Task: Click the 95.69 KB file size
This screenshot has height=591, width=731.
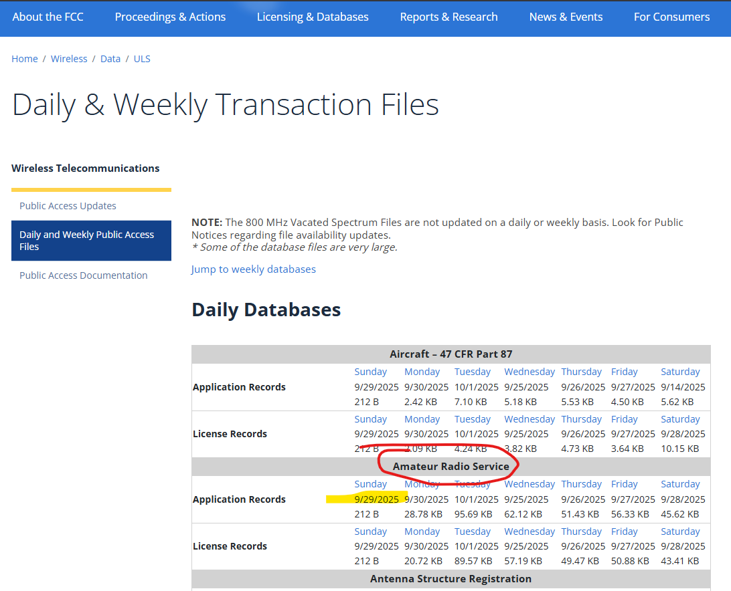Action: pyautogui.click(x=473, y=514)
